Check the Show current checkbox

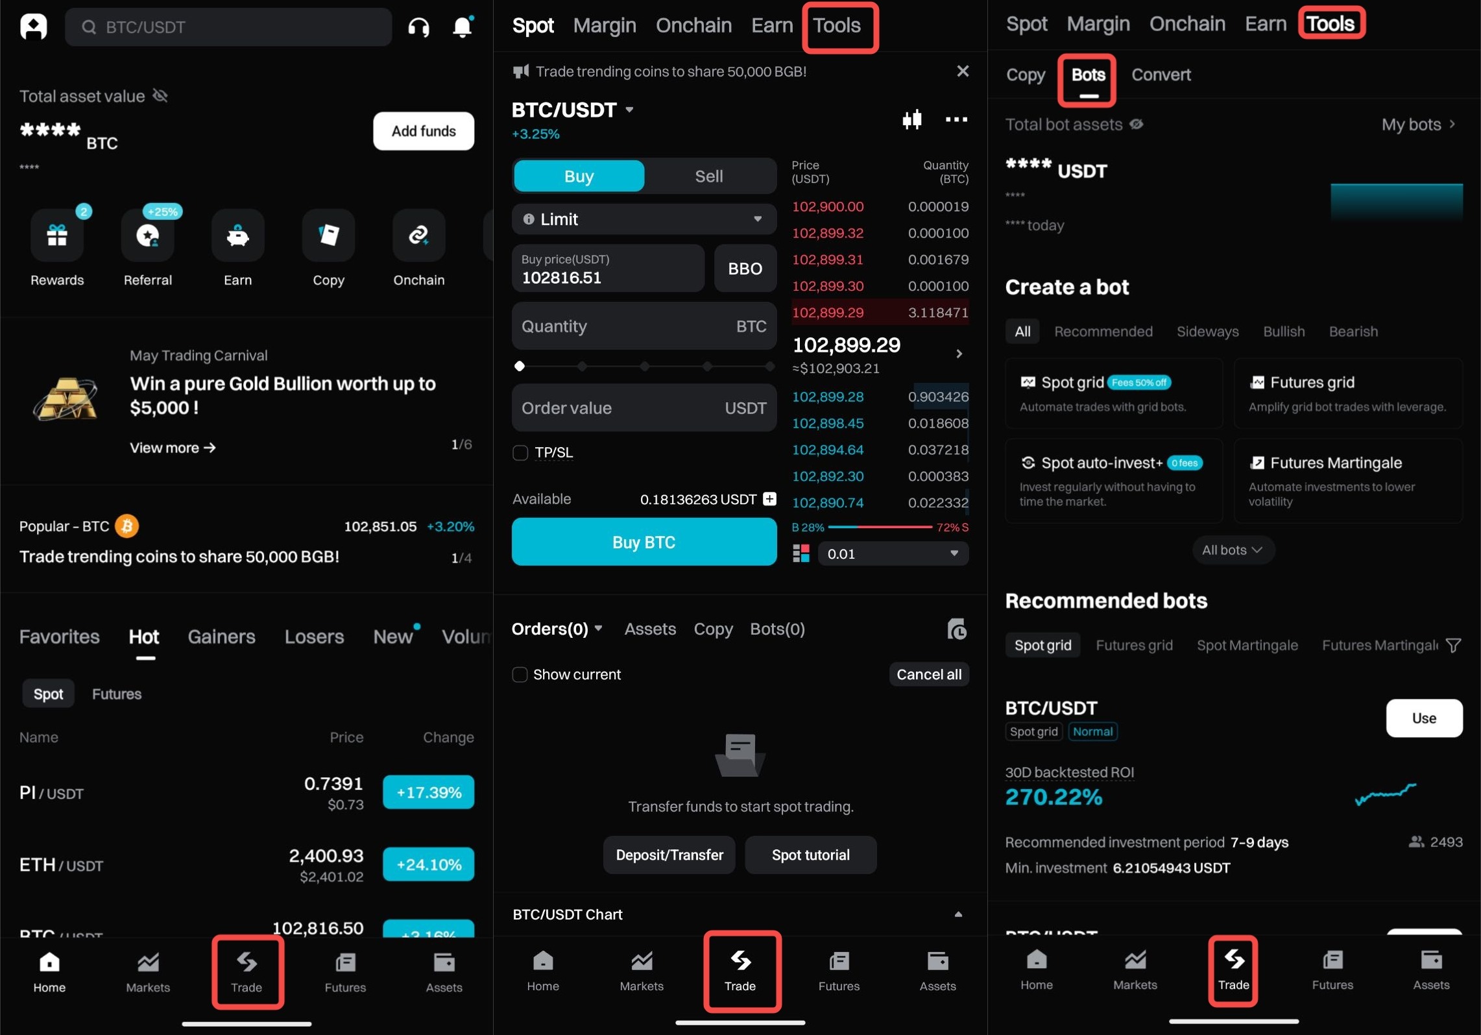pyautogui.click(x=520, y=674)
